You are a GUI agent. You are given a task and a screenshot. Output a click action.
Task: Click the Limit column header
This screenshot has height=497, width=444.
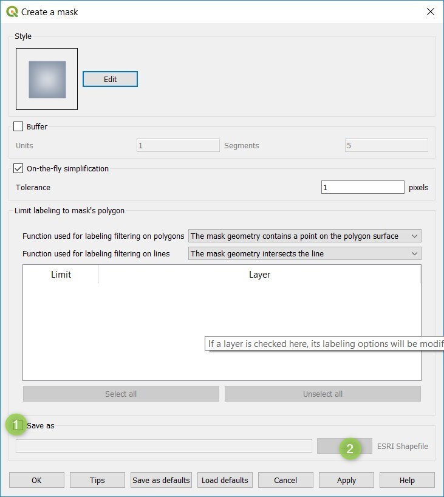[x=61, y=275]
